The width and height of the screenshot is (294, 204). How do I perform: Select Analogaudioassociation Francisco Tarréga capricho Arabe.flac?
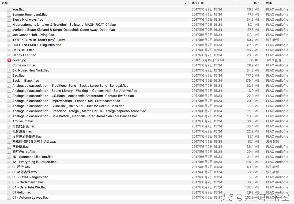coord(79,111)
